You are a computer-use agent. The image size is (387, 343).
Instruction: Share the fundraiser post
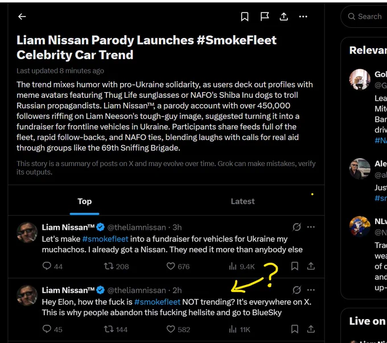tap(311, 266)
